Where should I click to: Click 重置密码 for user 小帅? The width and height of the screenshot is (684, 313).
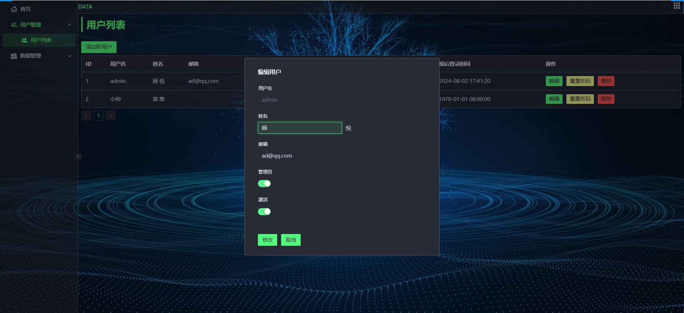(580, 99)
